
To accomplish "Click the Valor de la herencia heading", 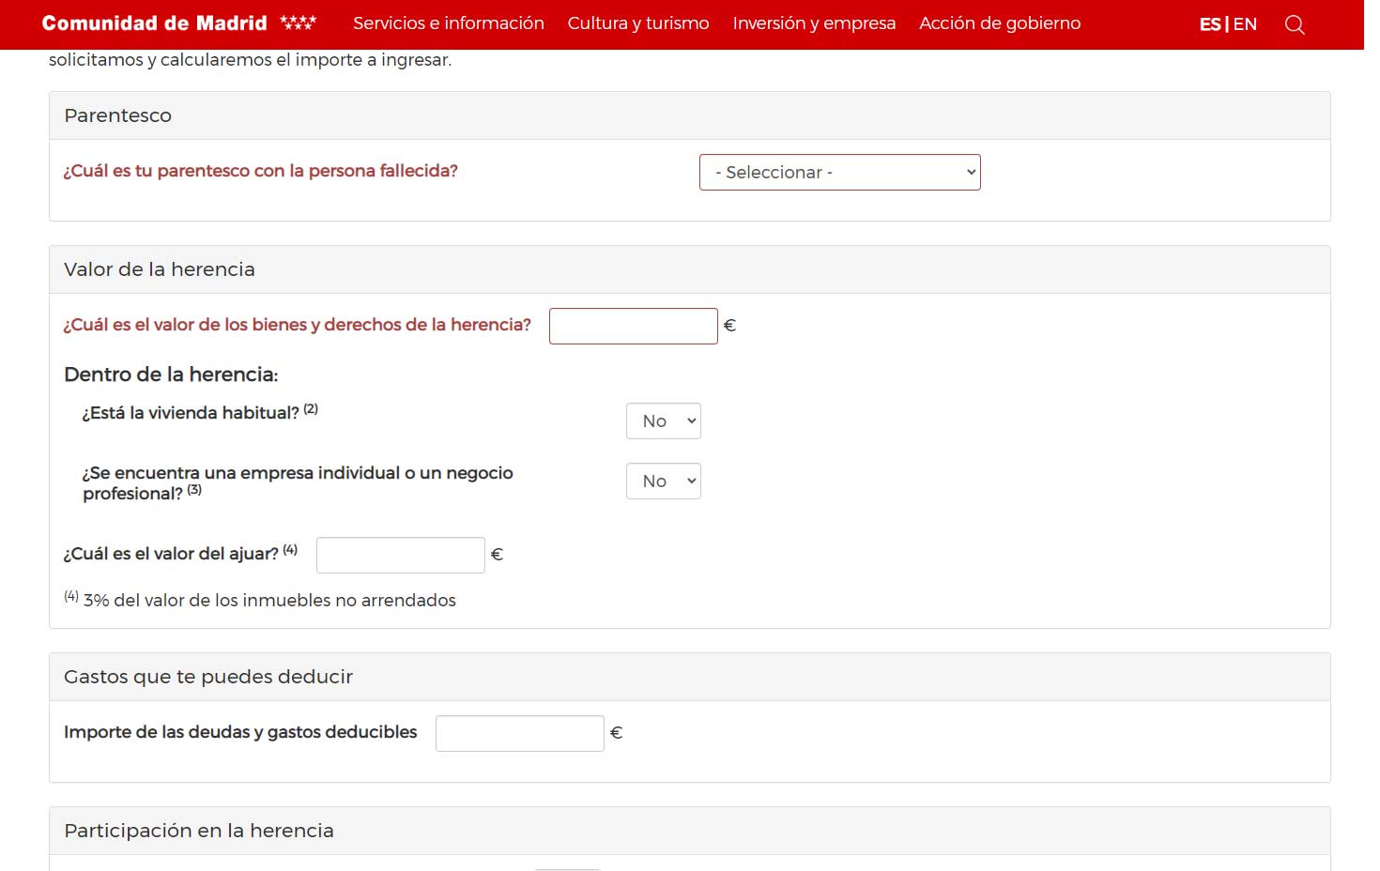I will pyautogui.click(x=160, y=269).
